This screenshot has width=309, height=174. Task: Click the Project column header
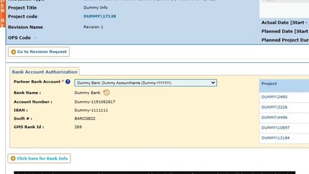click(x=284, y=86)
